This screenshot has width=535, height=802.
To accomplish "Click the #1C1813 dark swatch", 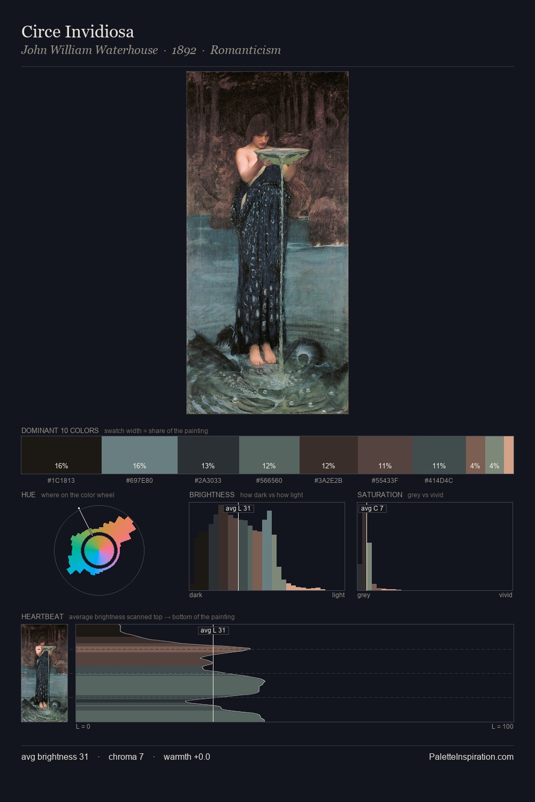I will [62, 455].
